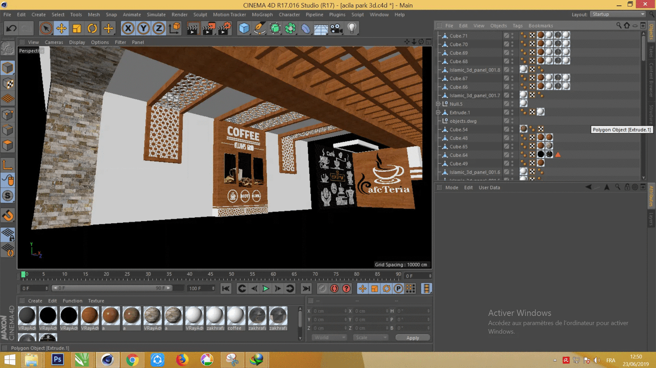Toggle X-axis lock
The width and height of the screenshot is (656, 368).
pos(128,28)
